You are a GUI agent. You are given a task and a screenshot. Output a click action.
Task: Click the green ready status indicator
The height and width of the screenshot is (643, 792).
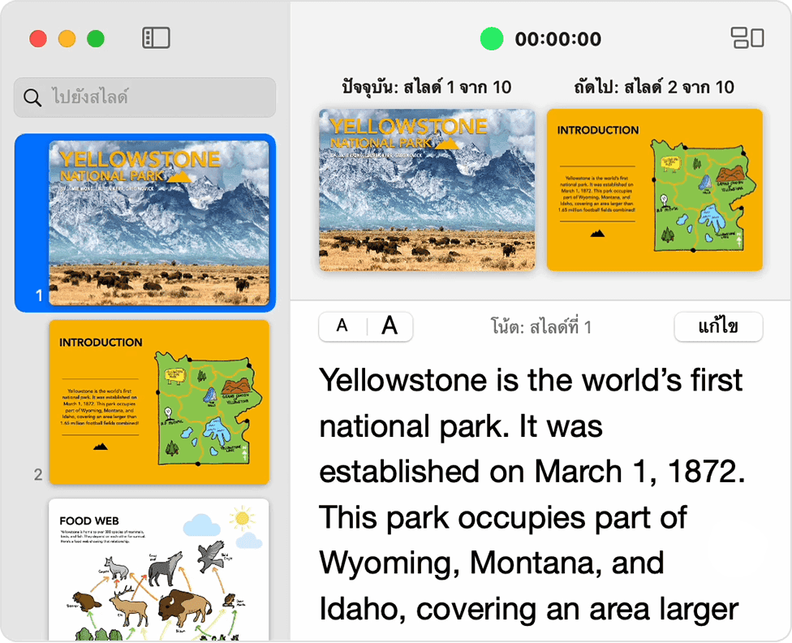pyautogui.click(x=492, y=38)
